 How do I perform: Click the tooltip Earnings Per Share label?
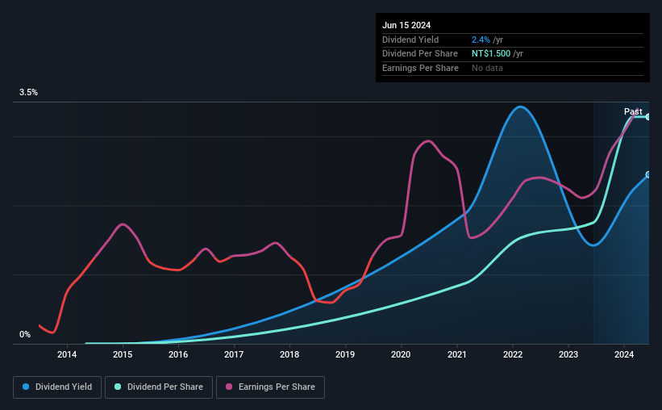(x=420, y=68)
